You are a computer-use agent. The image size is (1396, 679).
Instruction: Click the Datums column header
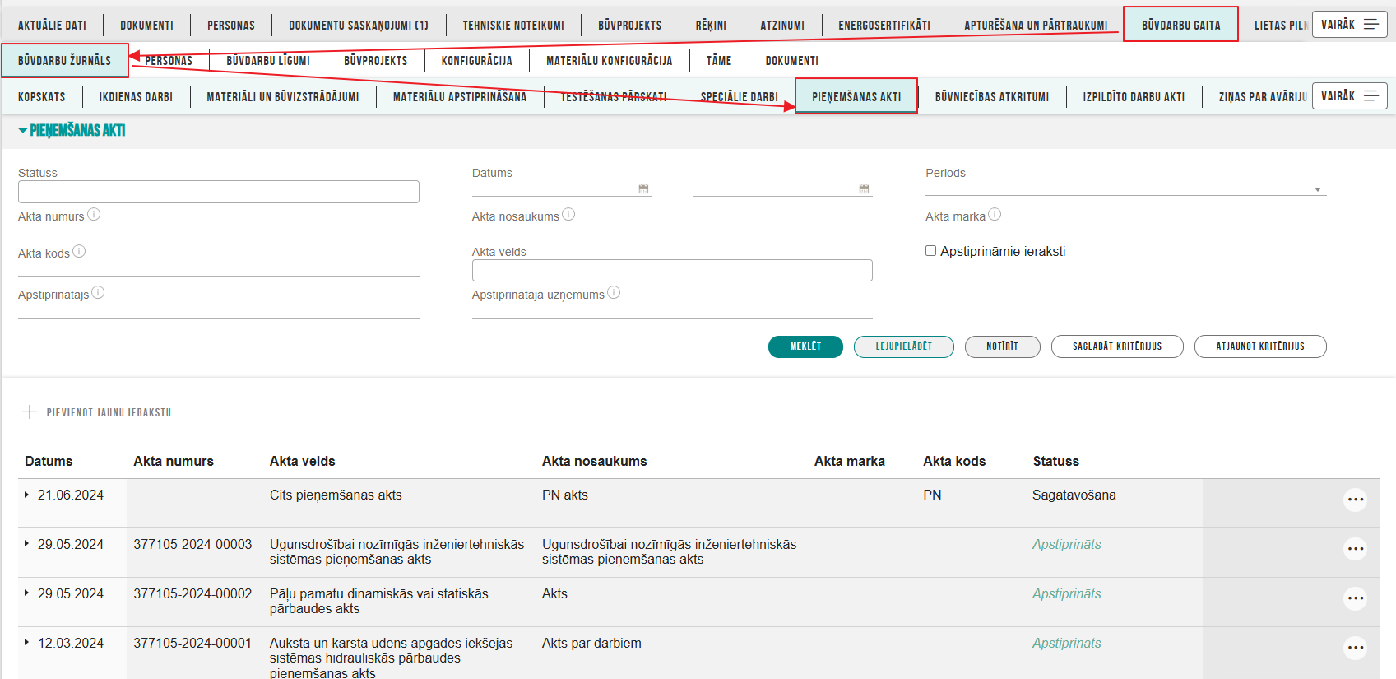pyautogui.click(x=49, y=461)
